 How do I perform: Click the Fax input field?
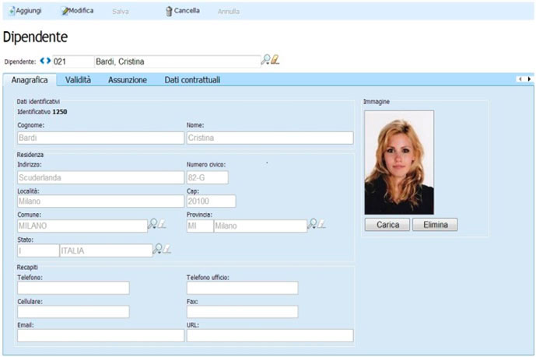[x=243, y=312]
